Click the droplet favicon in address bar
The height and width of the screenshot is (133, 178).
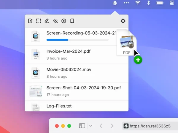pos(126,126)
